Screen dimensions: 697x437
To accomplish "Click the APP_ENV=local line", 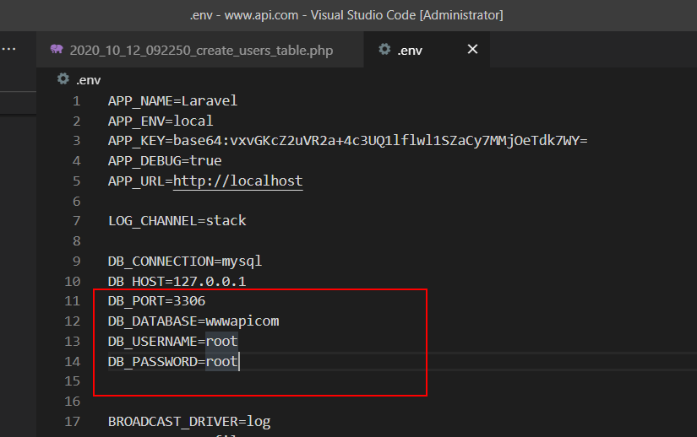I will 161,121.
